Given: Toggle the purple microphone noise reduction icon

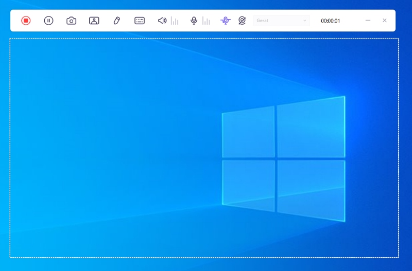Looking at the screenshot, I should 225,21.
